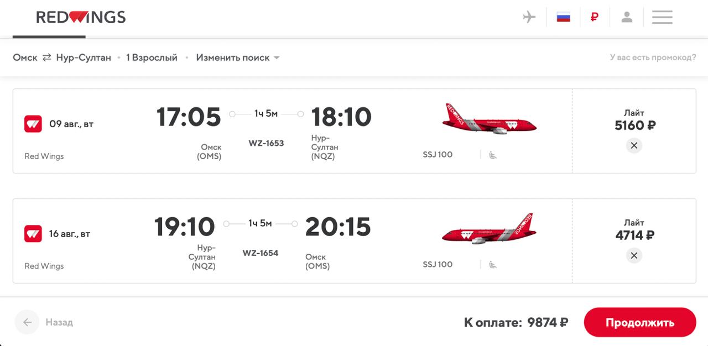
Task: Expand the Изменить поиск dropdown
Action: pyautogui.click(x=238, y=57)
